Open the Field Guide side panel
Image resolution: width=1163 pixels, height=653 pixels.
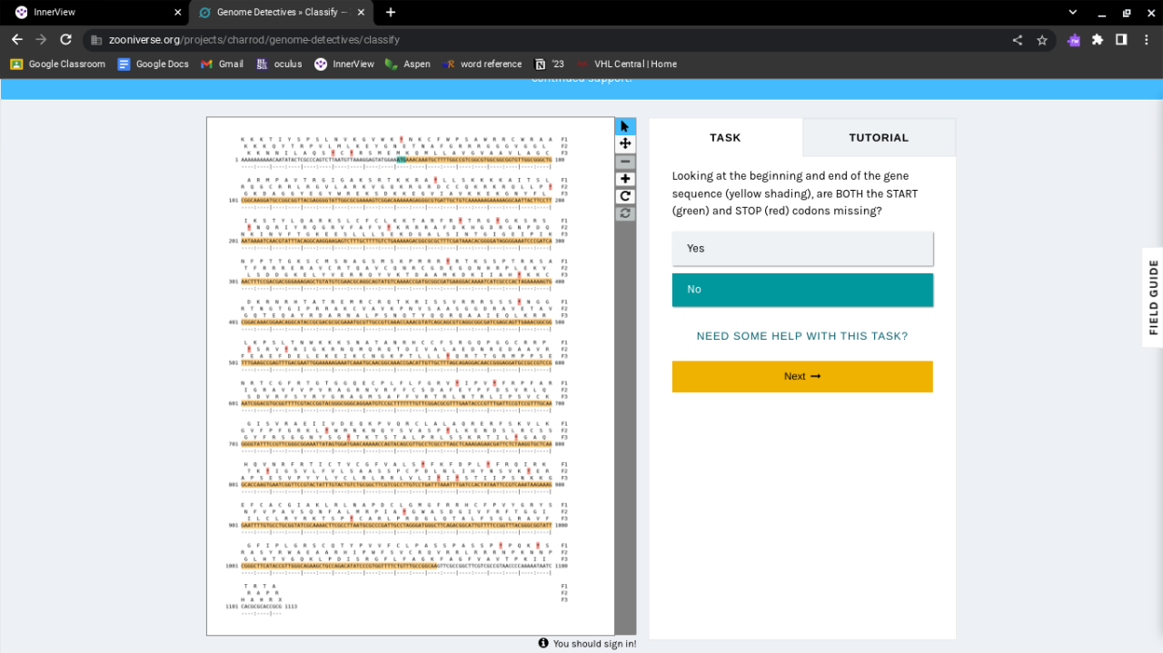1153,297
